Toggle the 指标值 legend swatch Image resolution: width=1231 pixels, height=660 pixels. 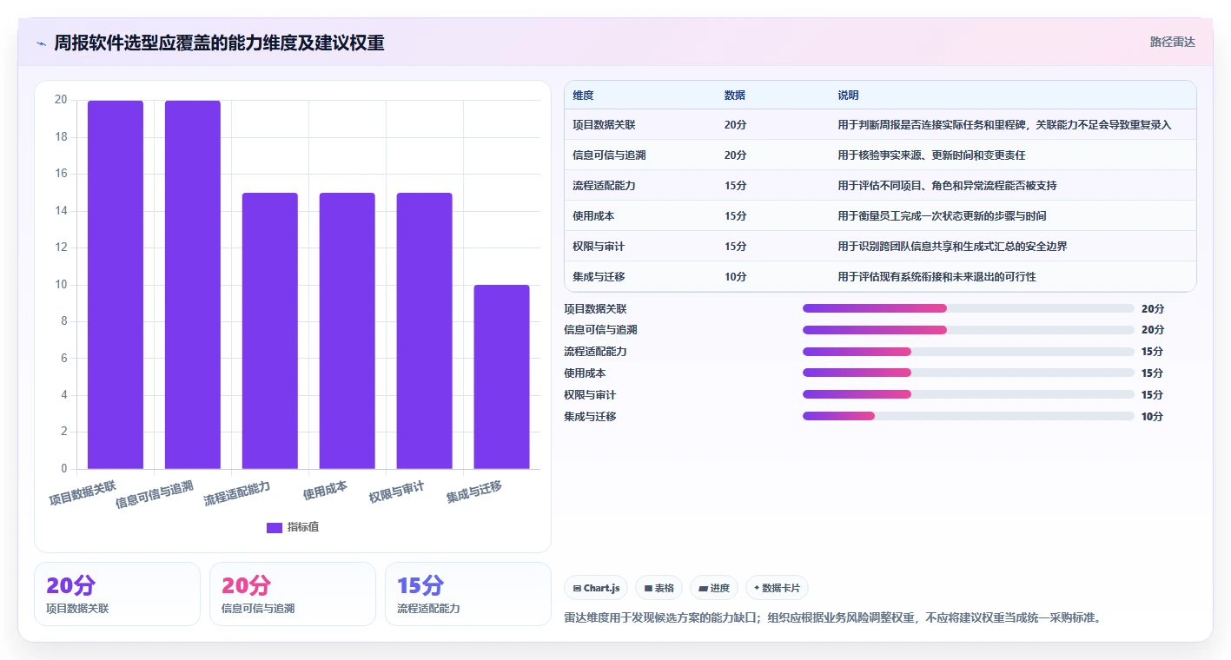point(274,527)
